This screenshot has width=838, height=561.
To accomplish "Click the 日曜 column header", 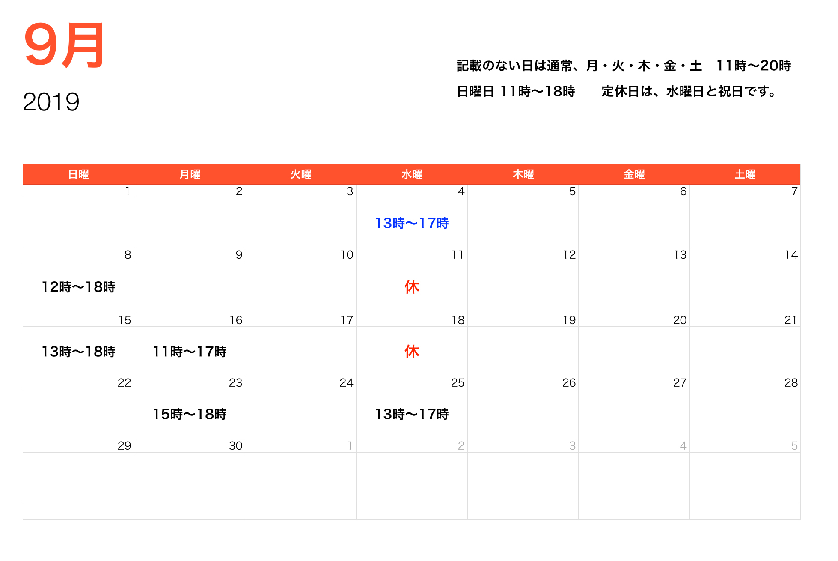I will (x=78, y=174).
